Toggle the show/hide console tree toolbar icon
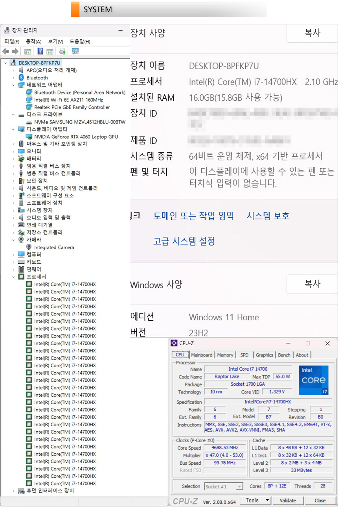The image size is (338, 508). click(28, 52)
